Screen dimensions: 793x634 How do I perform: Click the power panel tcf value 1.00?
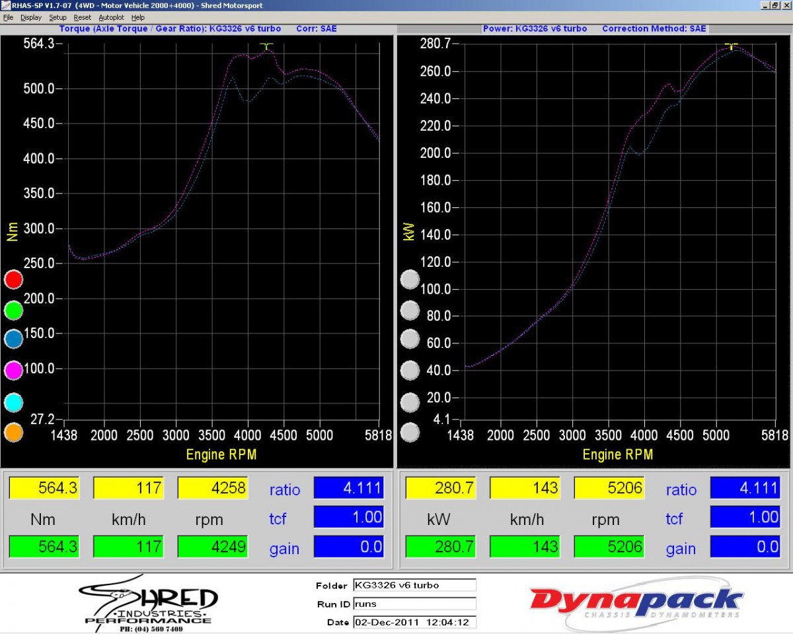(x=745, y=517)
